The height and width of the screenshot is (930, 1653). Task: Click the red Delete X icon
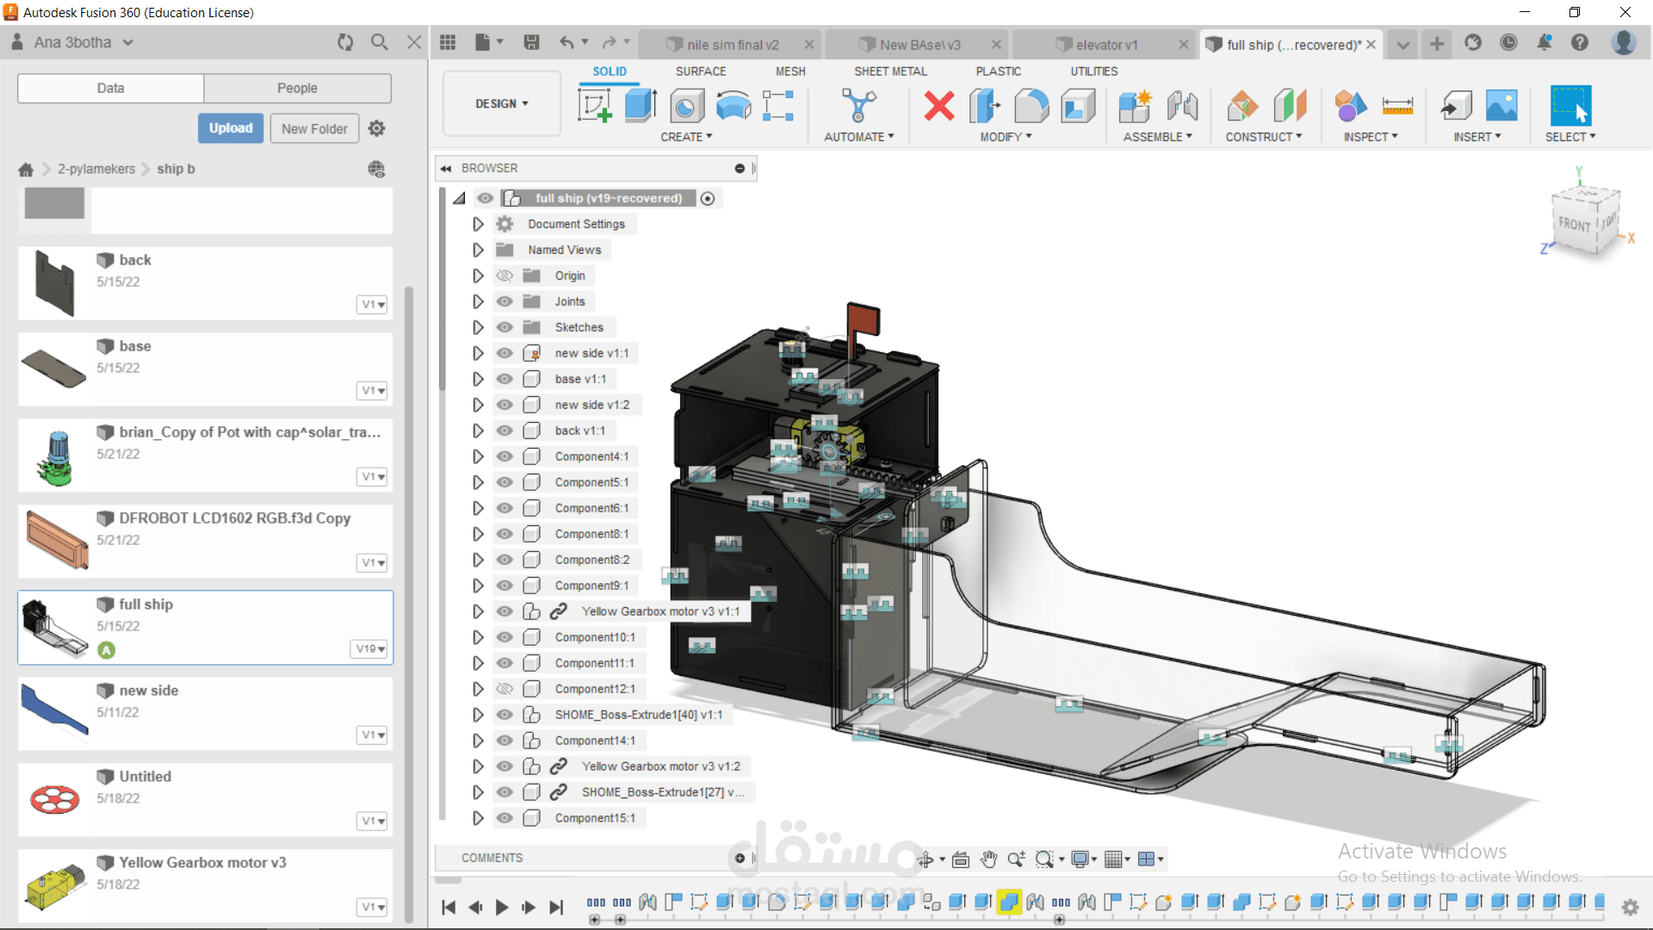[938, 106]
